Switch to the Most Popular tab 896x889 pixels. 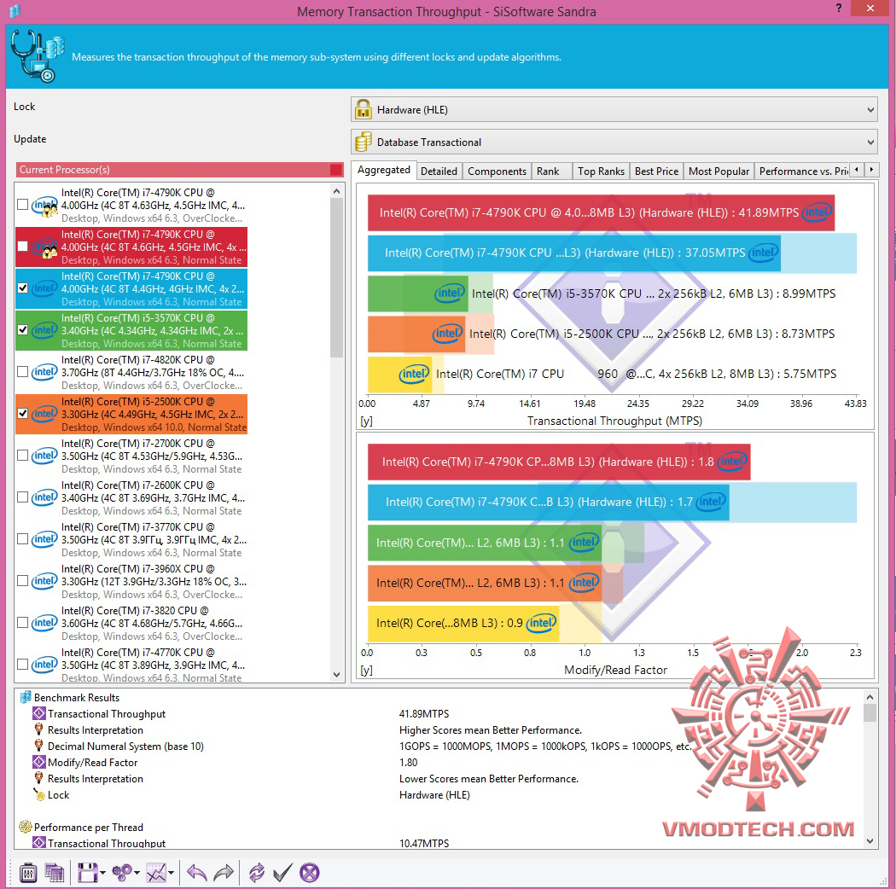[x=719, y=171]
